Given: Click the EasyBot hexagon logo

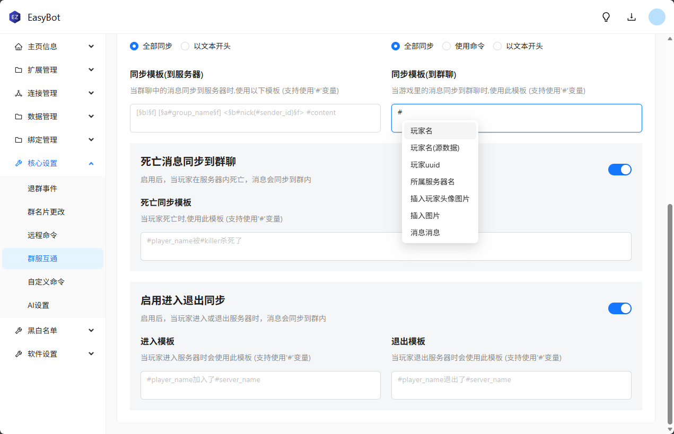Looking at the screenshot, I should 14,17.
